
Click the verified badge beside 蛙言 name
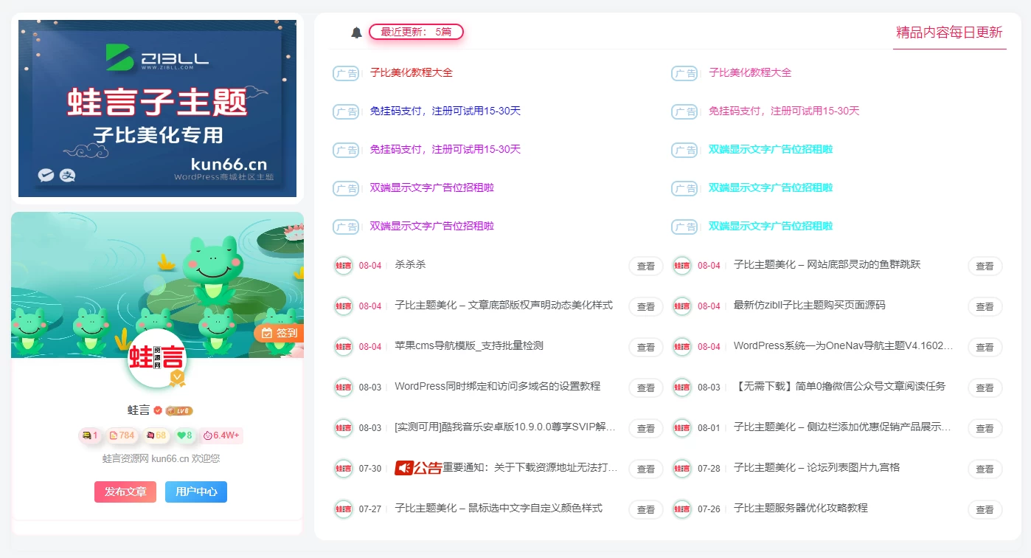[158, 410]
